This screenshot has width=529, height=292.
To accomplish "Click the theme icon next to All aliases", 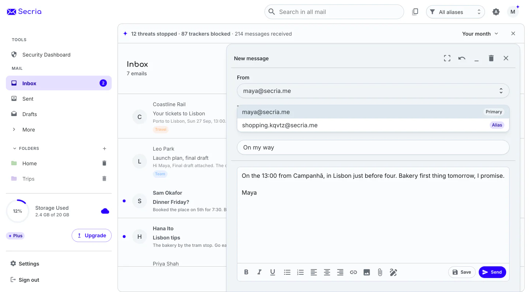I will (496, 12).
